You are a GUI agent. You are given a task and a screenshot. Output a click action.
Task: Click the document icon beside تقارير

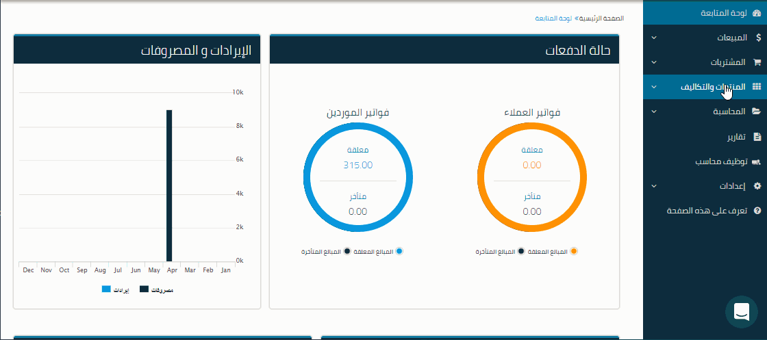[x=757, y=137]
